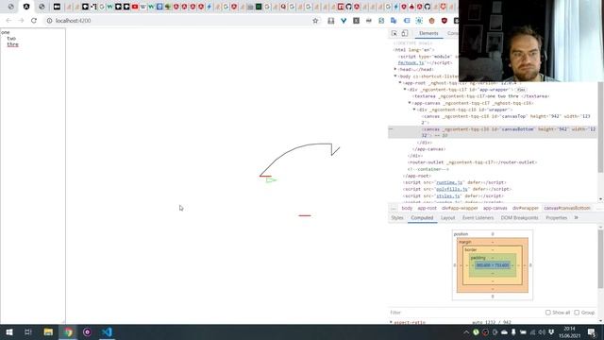Collapse the body element node
Screen dimensions: 604x340
[x=395, y=76]
